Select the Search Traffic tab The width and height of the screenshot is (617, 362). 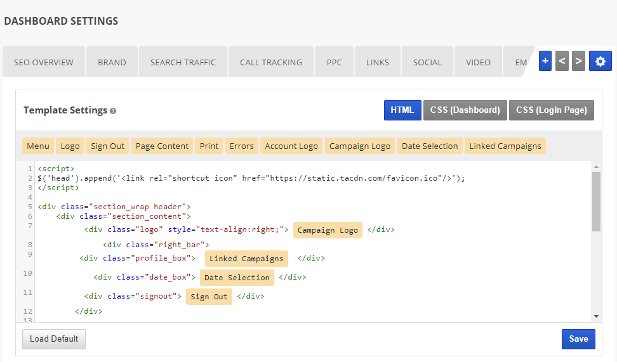[x=183, y=62]
